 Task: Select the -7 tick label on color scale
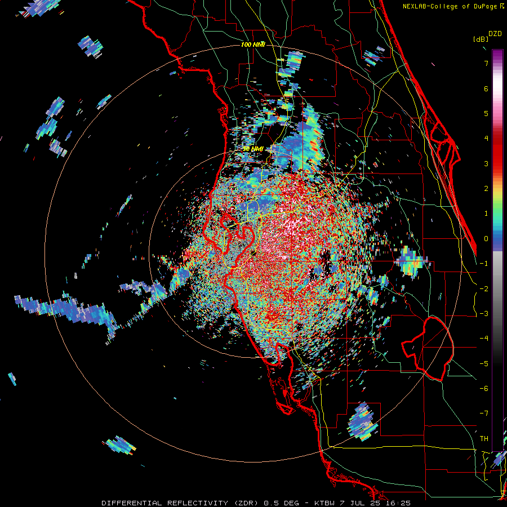pyautogui.click(x=484, y=413)
